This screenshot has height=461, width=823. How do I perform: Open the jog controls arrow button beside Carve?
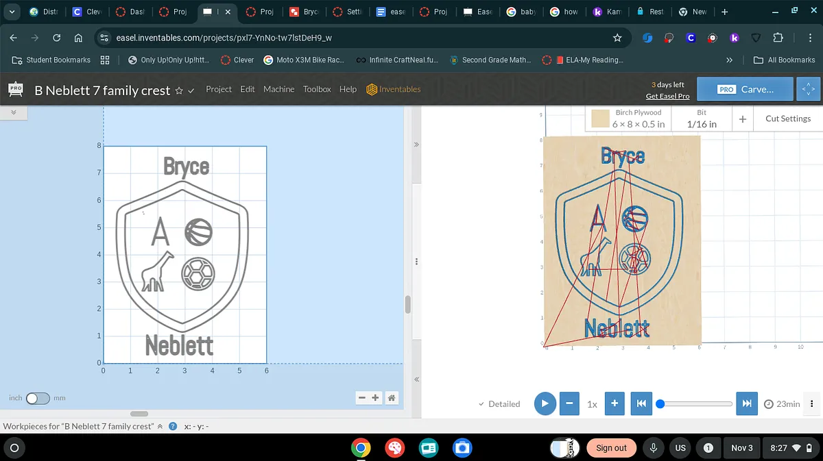(x=807, y=89)
